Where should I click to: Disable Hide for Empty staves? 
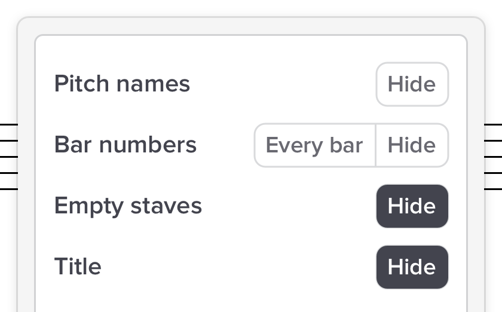412,206
